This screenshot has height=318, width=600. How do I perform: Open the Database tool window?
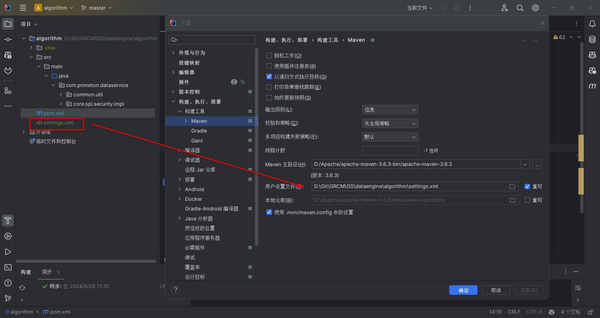pyautogui.click(x=592, y=39)
